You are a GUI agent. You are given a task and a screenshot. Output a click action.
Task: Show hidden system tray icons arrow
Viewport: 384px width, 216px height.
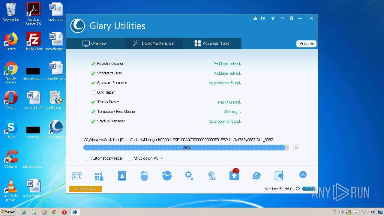pos(334,212)
